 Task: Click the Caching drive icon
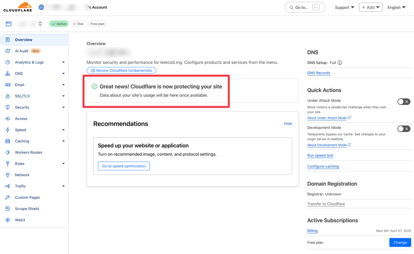pyautogui.click(x=8, y=141)
